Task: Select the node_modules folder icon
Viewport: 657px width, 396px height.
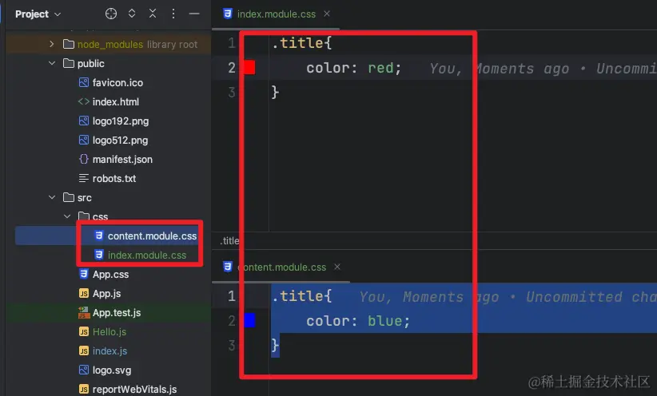Action: pos(68,44)
